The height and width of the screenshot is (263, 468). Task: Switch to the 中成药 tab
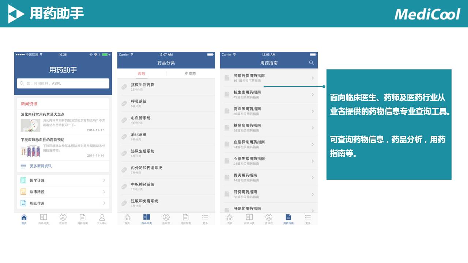click(190, 73)
